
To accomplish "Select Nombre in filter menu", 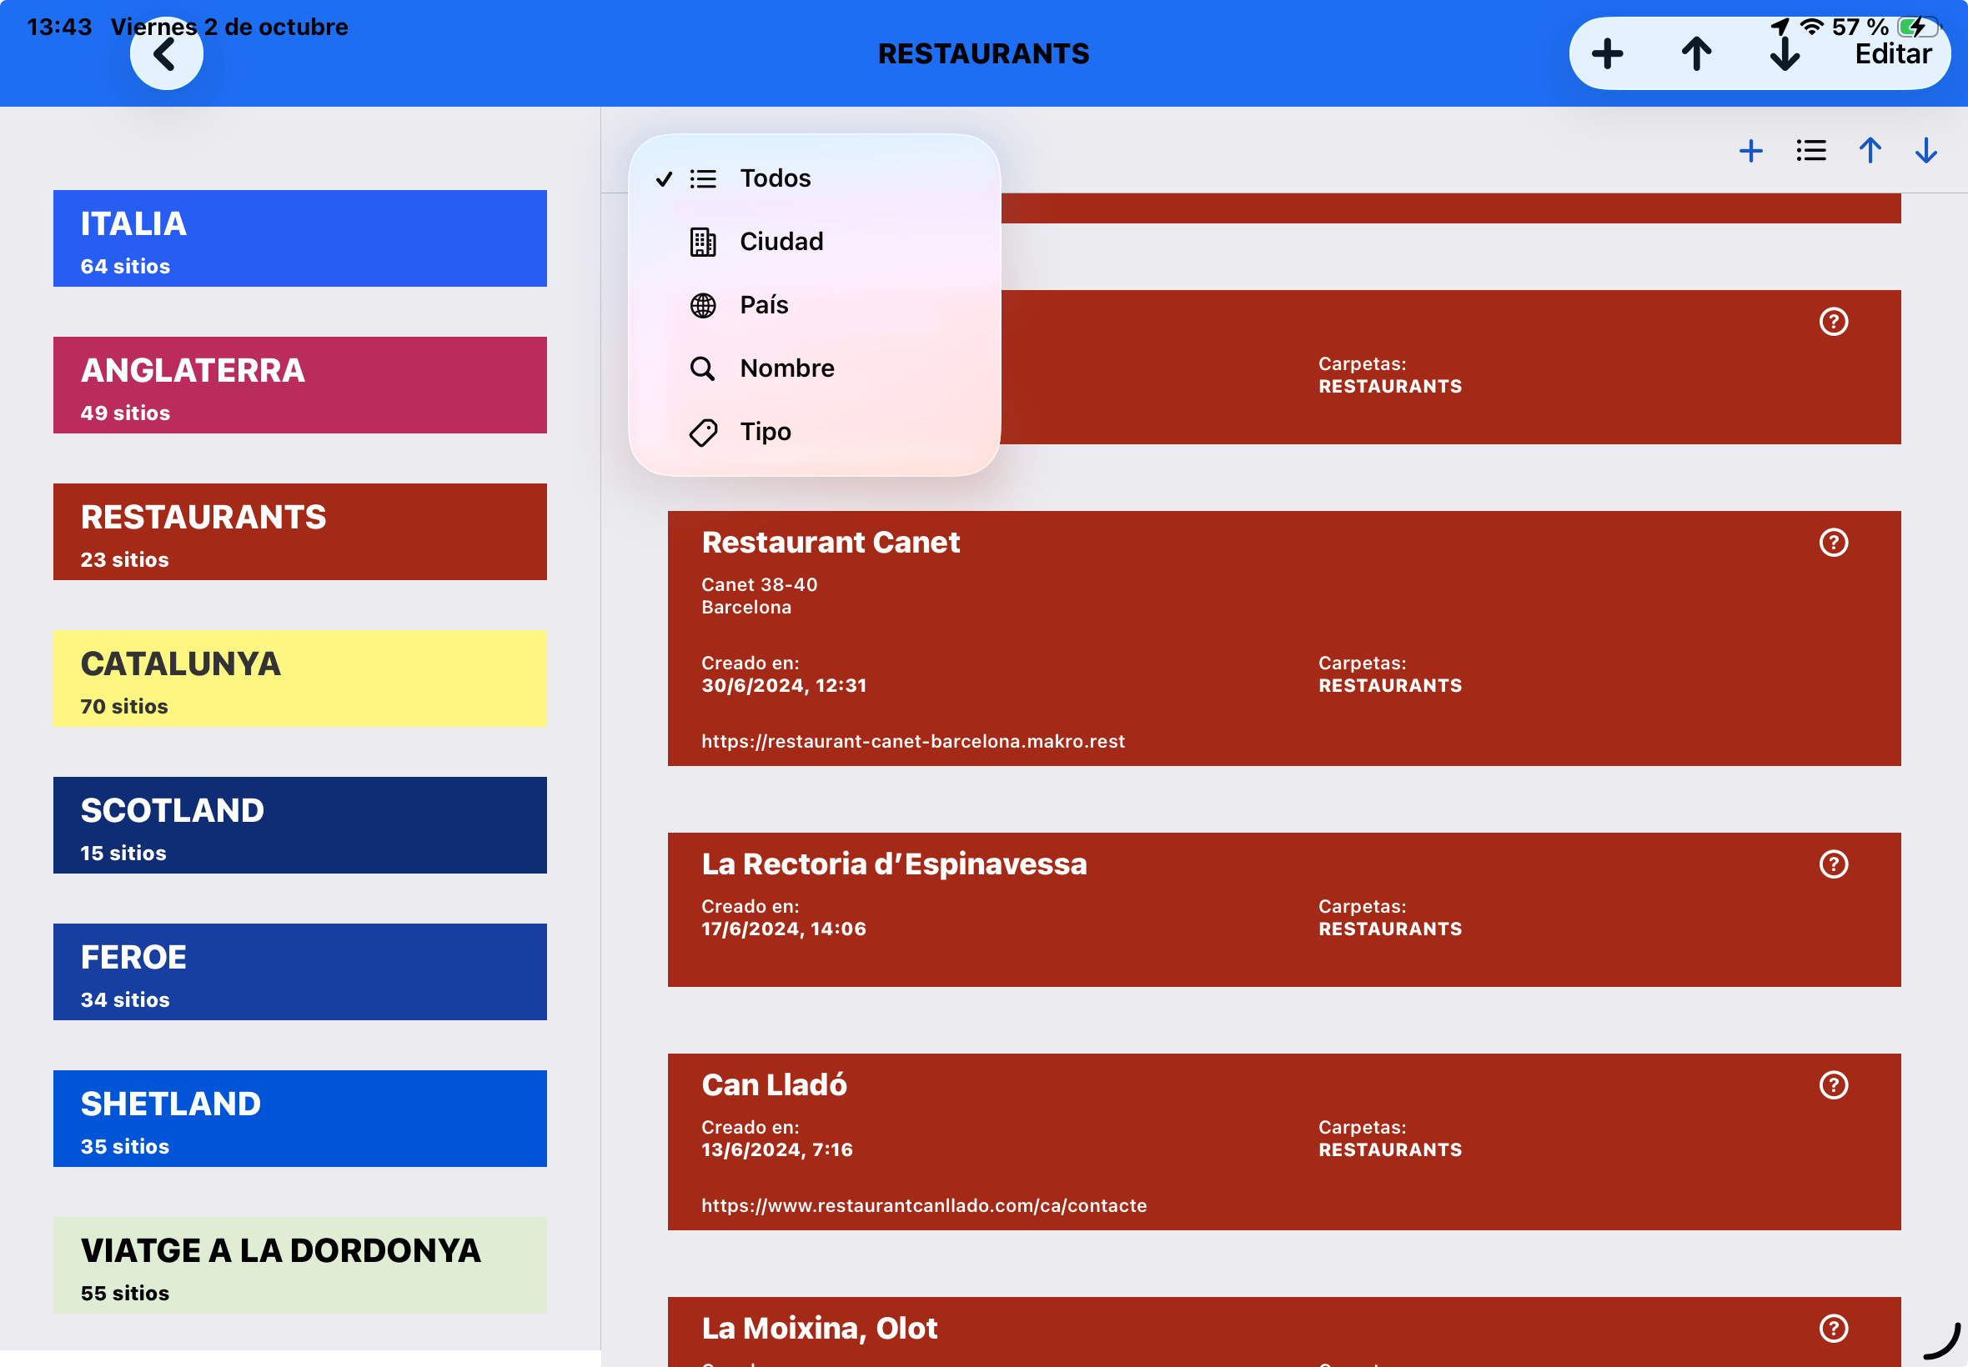I will point(815,368).
